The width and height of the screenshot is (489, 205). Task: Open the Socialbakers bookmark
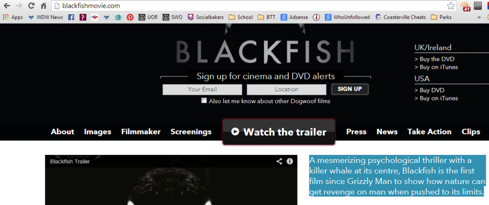206,17
